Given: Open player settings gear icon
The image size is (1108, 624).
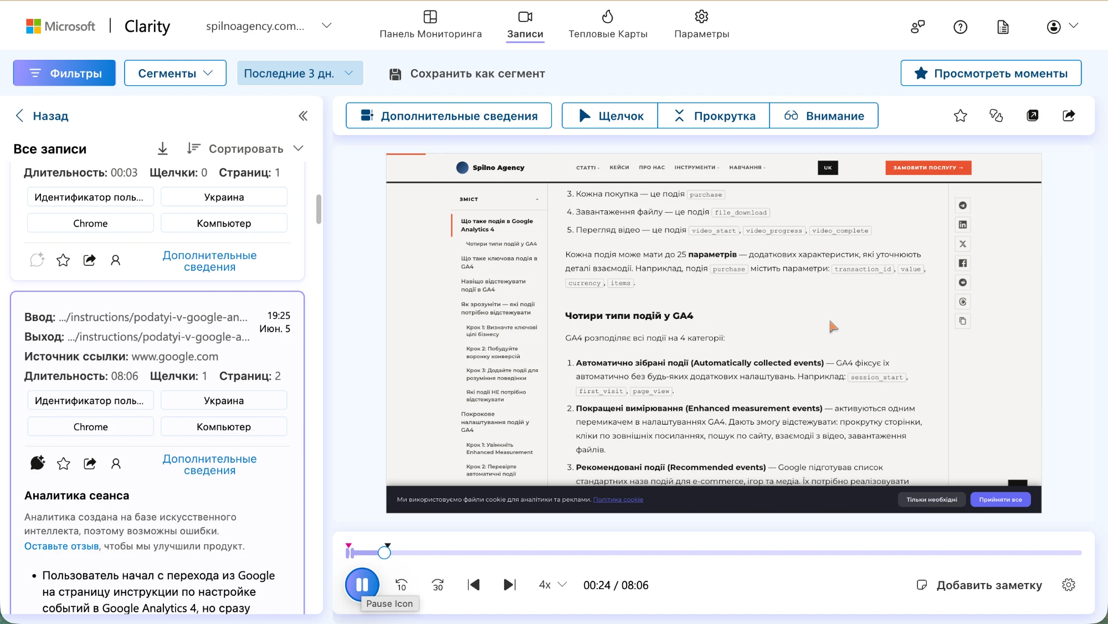Looking at the screenshot, I should tap(1069, 585).
